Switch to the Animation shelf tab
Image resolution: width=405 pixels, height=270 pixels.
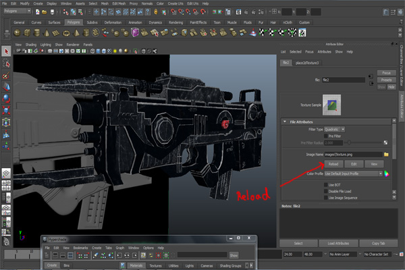coord(135,22)
